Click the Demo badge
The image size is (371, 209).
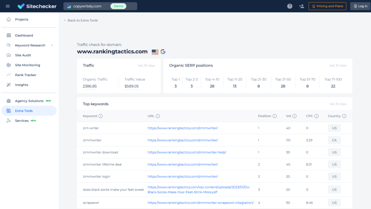click(x=118, y=6)
